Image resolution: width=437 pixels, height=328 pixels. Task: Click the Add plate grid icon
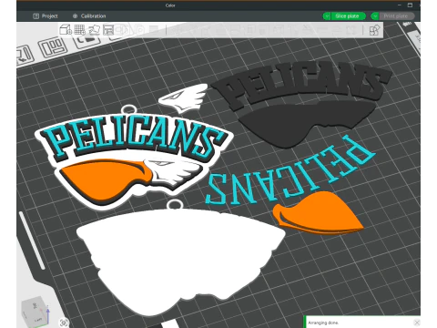pos(80,30)
